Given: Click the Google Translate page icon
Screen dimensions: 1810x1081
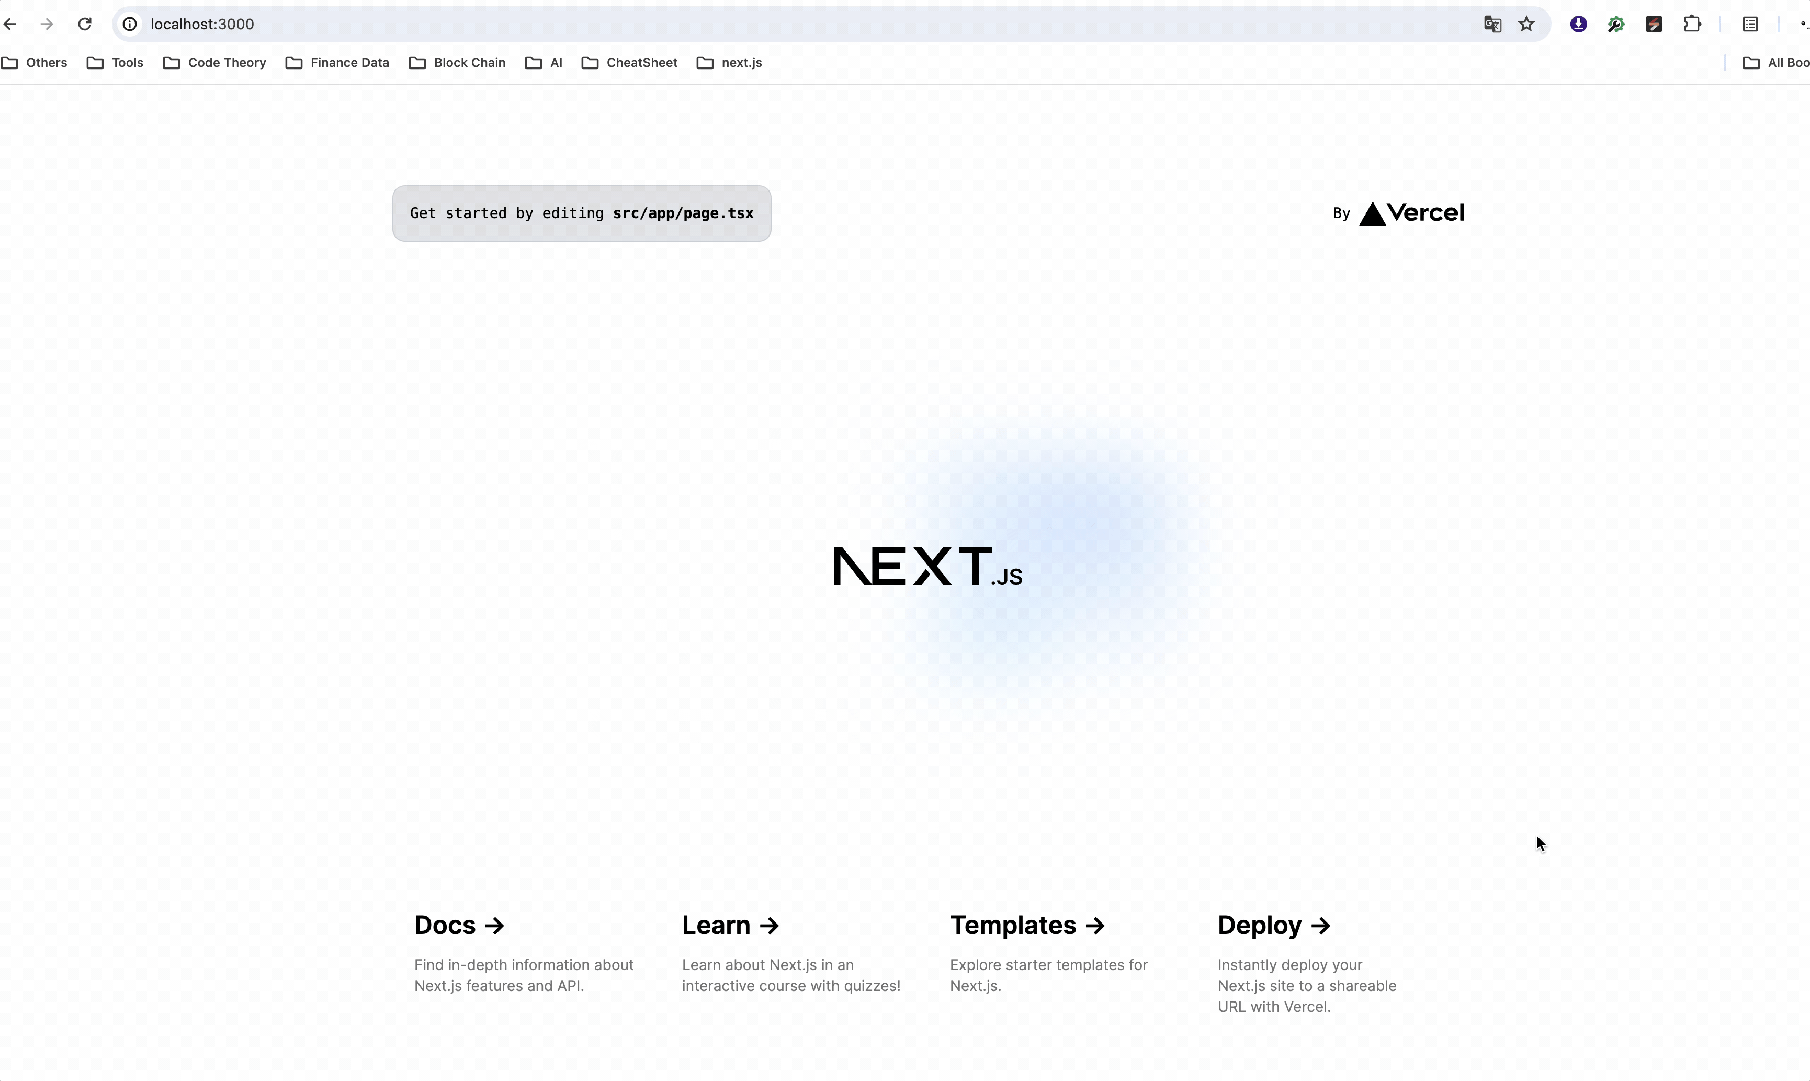Looking at the screenshot, I should [x=1492, y=24].
